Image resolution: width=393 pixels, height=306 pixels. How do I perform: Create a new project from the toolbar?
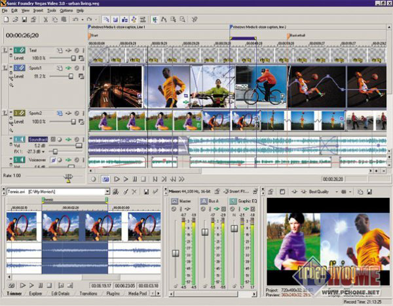(6, 20)
